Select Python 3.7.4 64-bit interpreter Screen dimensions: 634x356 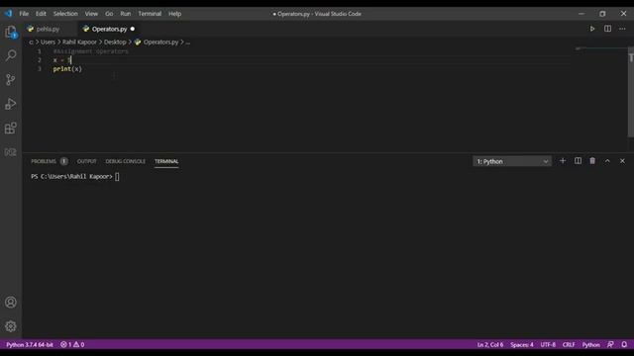point(30,344)
